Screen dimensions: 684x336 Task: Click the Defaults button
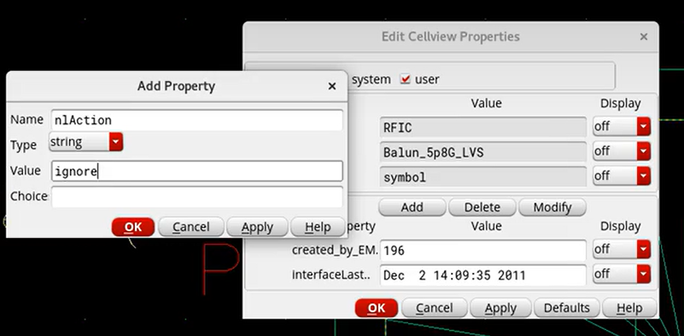pos(567,308)
